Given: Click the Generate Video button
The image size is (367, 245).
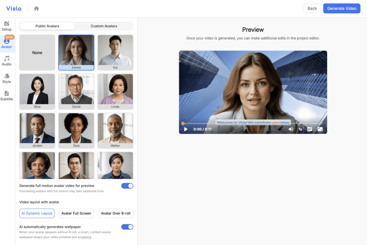Looking at the screenshot, I should coord(342,9).
